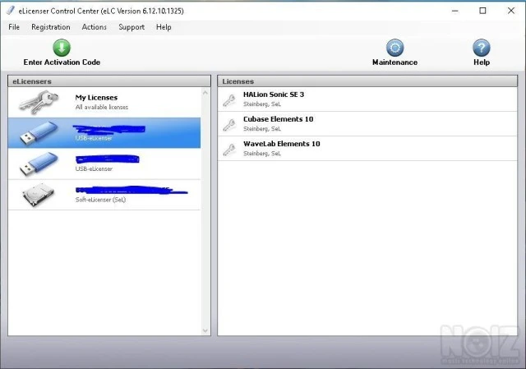The width and height of the screenshot is (526, 369).
Task: Maximize the eLicenser Control Center window
Action: (482, 11)
